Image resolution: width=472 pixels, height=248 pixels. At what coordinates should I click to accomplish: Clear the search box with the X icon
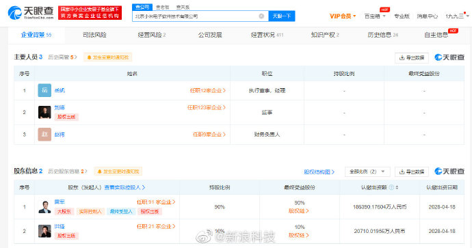[261, 16]
